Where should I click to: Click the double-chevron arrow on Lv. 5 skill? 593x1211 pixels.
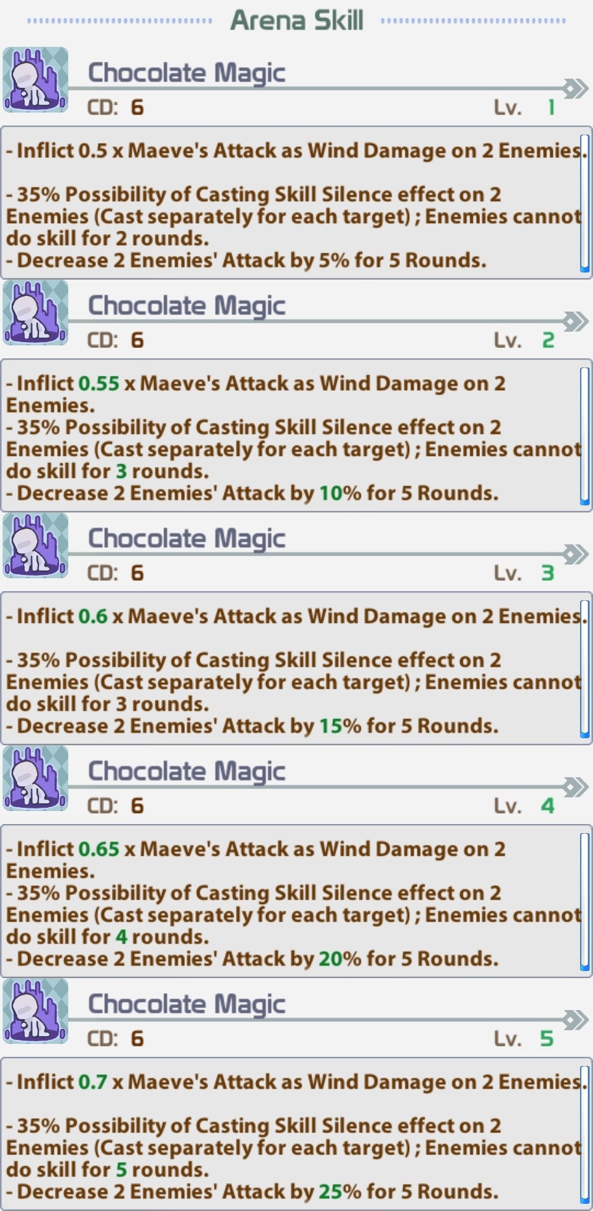(x=575, y=1020)
